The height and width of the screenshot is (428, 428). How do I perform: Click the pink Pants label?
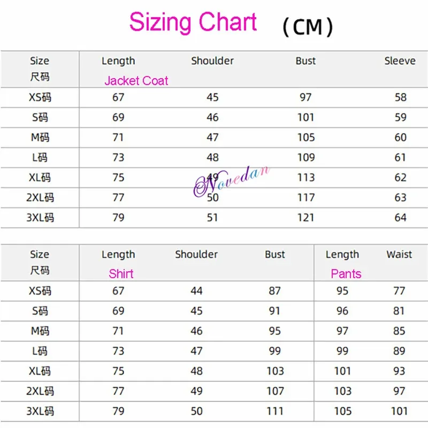[x=346, y=274]
